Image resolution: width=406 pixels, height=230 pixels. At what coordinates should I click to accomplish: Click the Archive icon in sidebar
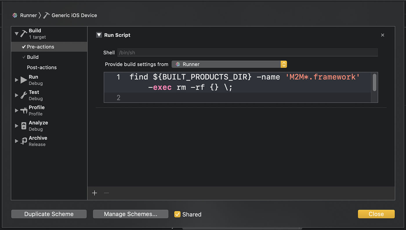[24, 141]
